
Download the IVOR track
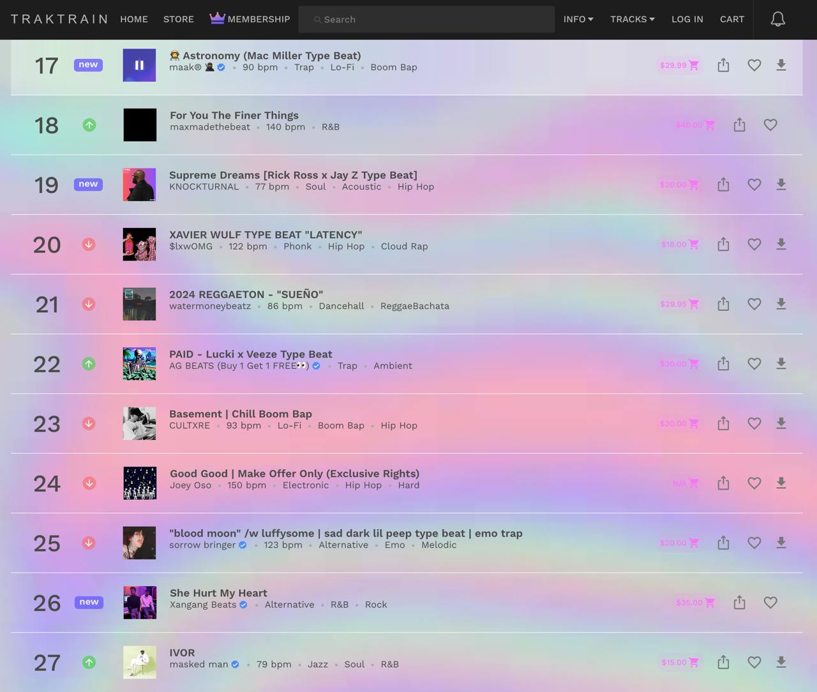781,662
